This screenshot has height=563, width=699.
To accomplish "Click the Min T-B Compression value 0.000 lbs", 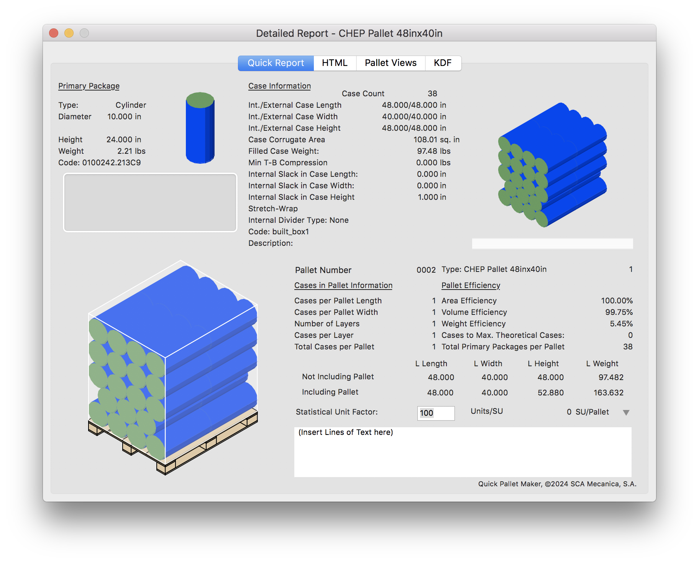I will pos(433,163).
